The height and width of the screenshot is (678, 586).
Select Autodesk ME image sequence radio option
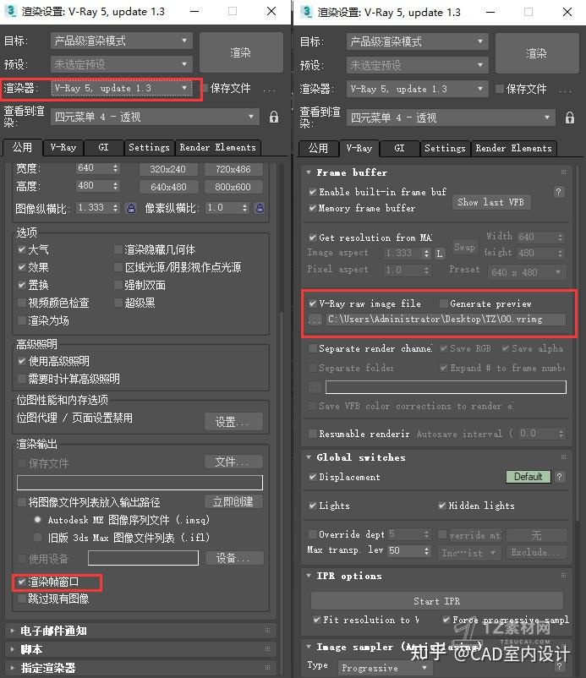(x=37, y=519)
